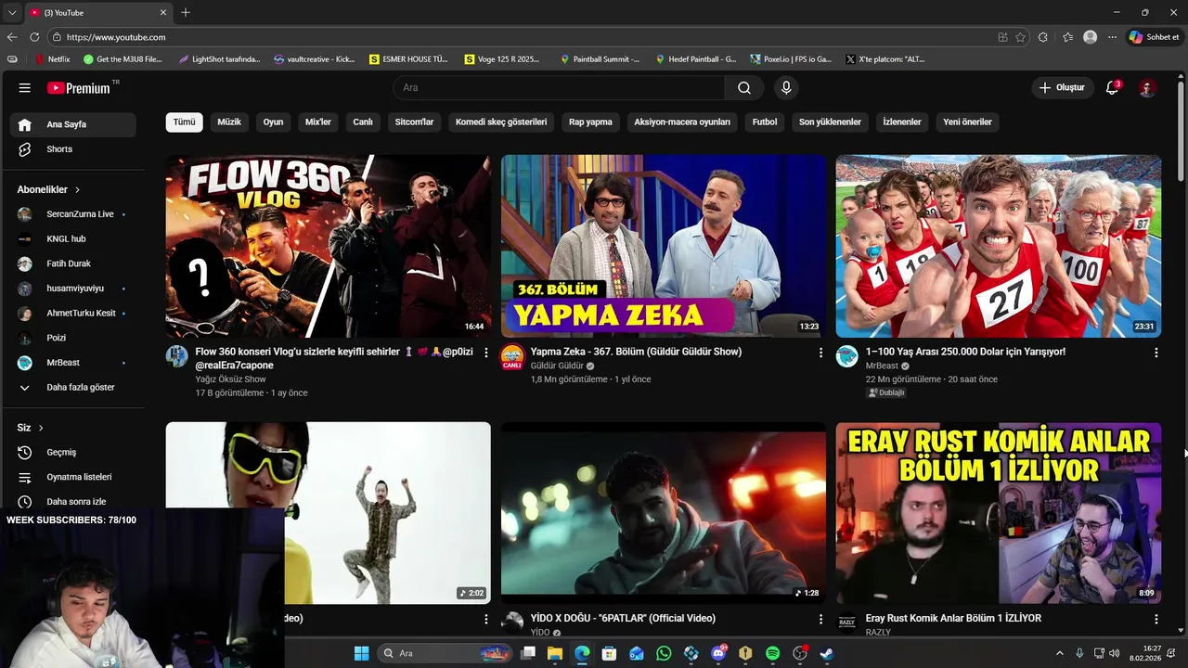Select the Oyun filter chip
Image resolution: width=1188 pixels, height=668 pixels.
(x=273, y=122)
